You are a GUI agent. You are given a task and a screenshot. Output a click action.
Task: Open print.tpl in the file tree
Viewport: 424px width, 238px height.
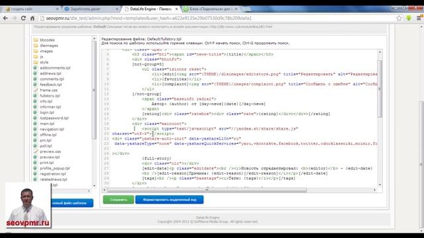pyautogui.click(x=47, y=163)
